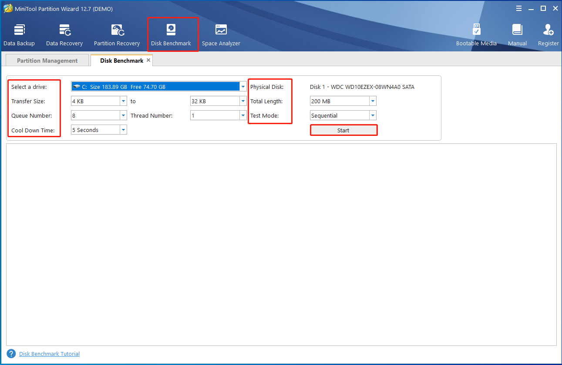Close the Disk Benchmark tab

148,60
